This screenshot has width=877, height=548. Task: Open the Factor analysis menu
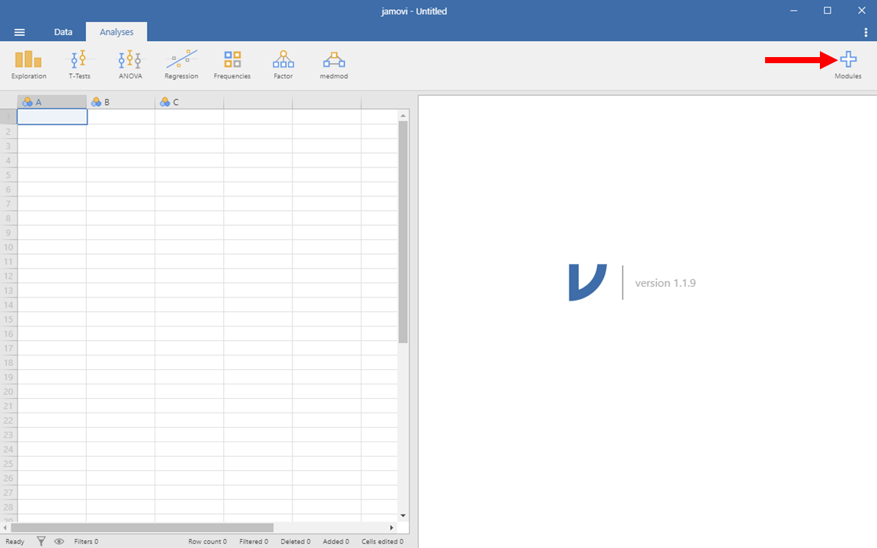[283, 64]
